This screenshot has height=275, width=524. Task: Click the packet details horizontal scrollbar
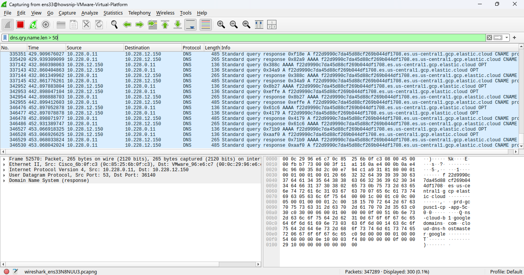131,264
